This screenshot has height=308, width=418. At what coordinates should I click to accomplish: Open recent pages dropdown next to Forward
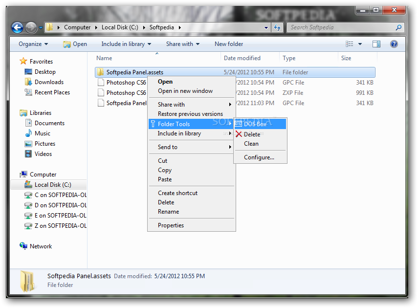41,27
